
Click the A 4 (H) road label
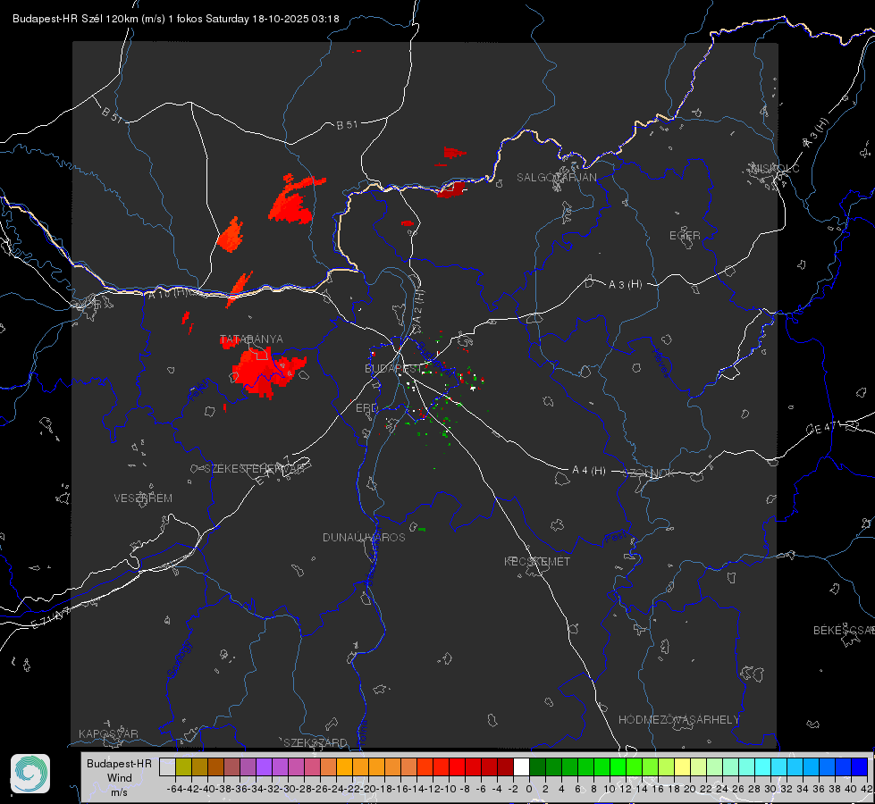point(589,471)
